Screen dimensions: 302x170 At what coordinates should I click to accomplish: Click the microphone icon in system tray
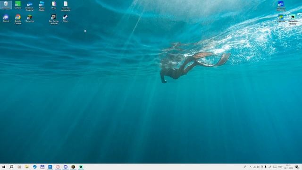tap(266, 167)
